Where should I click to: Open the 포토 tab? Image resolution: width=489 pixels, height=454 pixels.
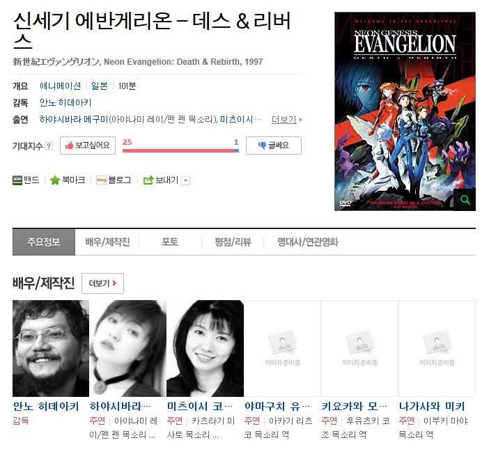point(170,242)
